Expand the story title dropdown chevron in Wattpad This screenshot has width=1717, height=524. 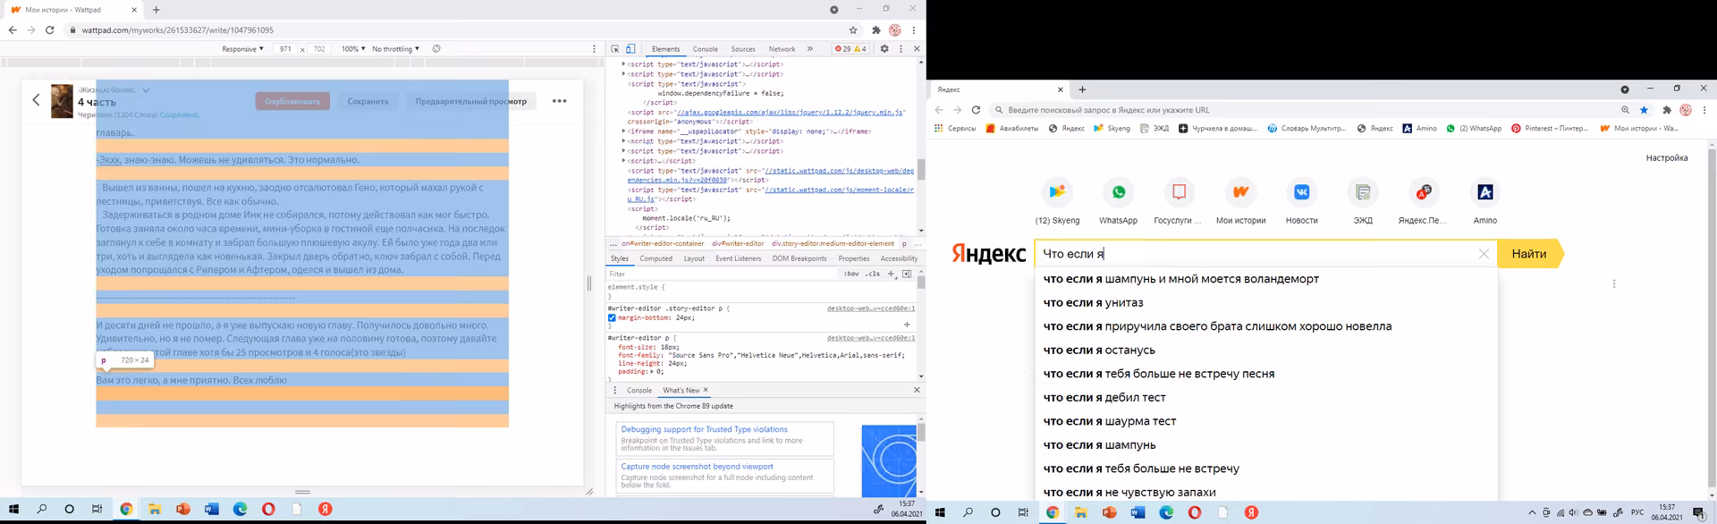[x=146, y=90]
